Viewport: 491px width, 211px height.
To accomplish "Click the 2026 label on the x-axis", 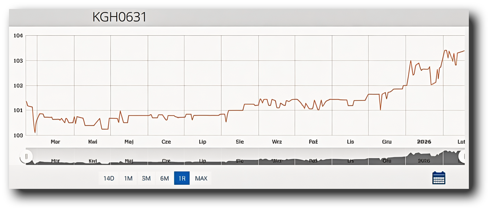I will coord(424,142).
